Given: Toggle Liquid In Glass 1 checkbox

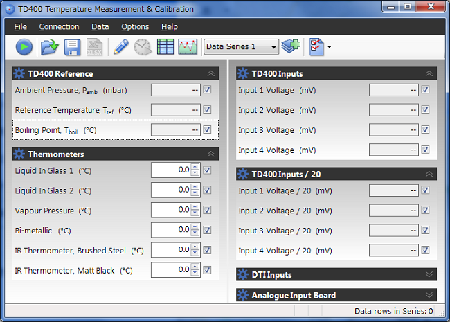Looking at the screenshot, I should (x=207, y=170).
